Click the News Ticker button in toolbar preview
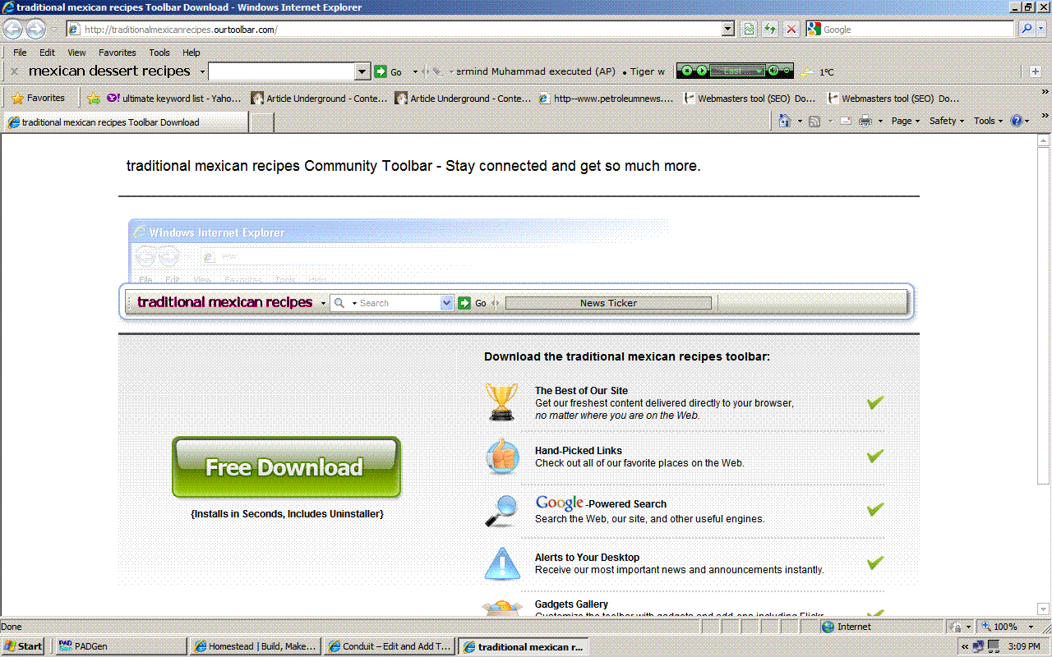This screenshot has width=1052, height=657. pyautogui.click(x=608, y=303)
